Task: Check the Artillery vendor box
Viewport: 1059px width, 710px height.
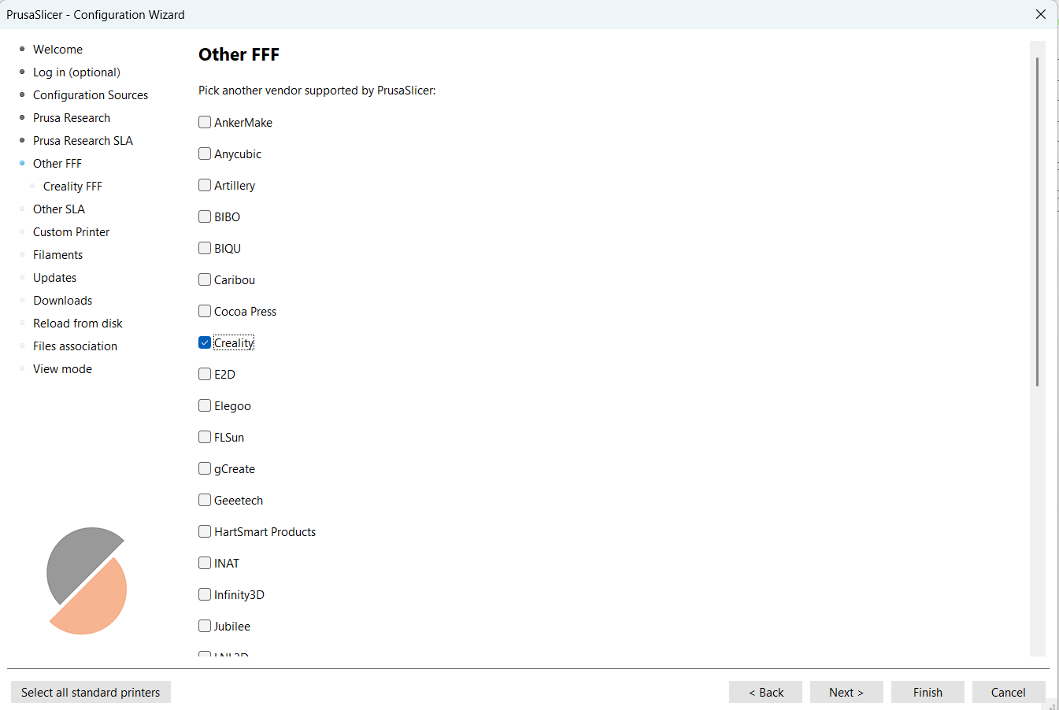Action: (x=205, y=186)
